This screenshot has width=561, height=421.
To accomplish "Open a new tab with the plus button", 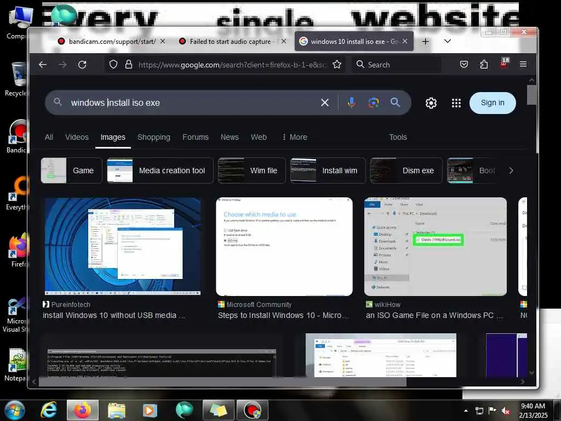I will pos(425,42).
